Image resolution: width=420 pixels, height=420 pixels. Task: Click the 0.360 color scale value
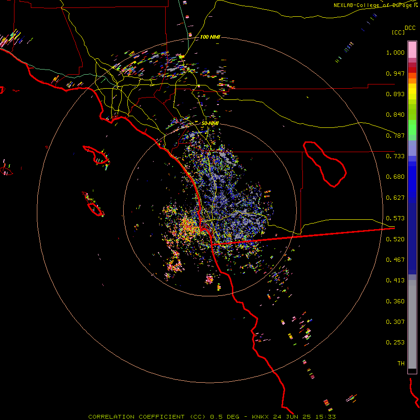pos(395,301)
